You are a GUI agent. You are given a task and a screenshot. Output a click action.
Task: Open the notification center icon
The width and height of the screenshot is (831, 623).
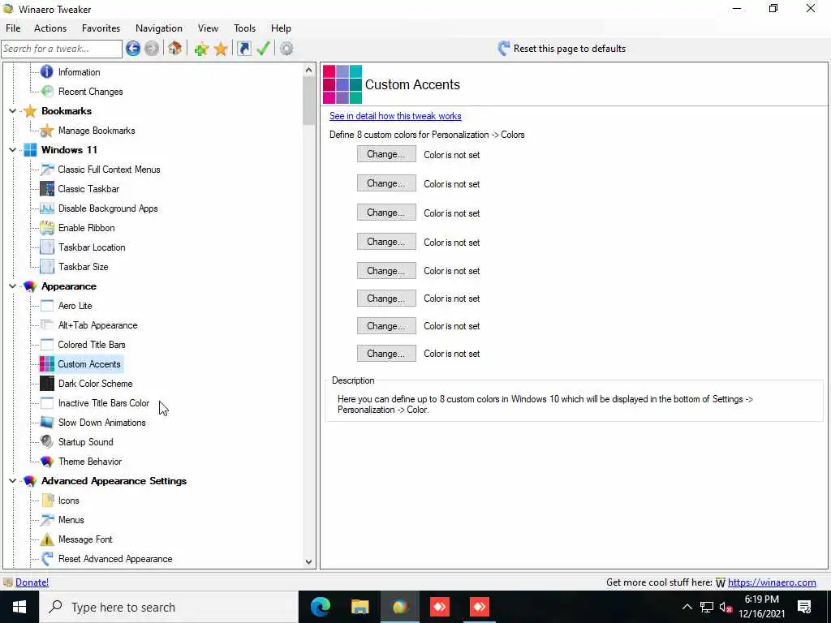point(804,607)
